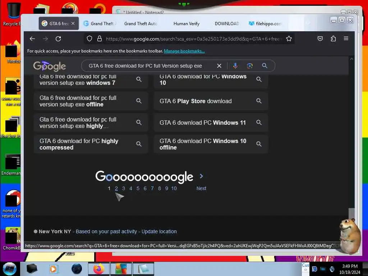Go to results page 10
The width and height of the screenshot is (368, 276).
[174, 188]
